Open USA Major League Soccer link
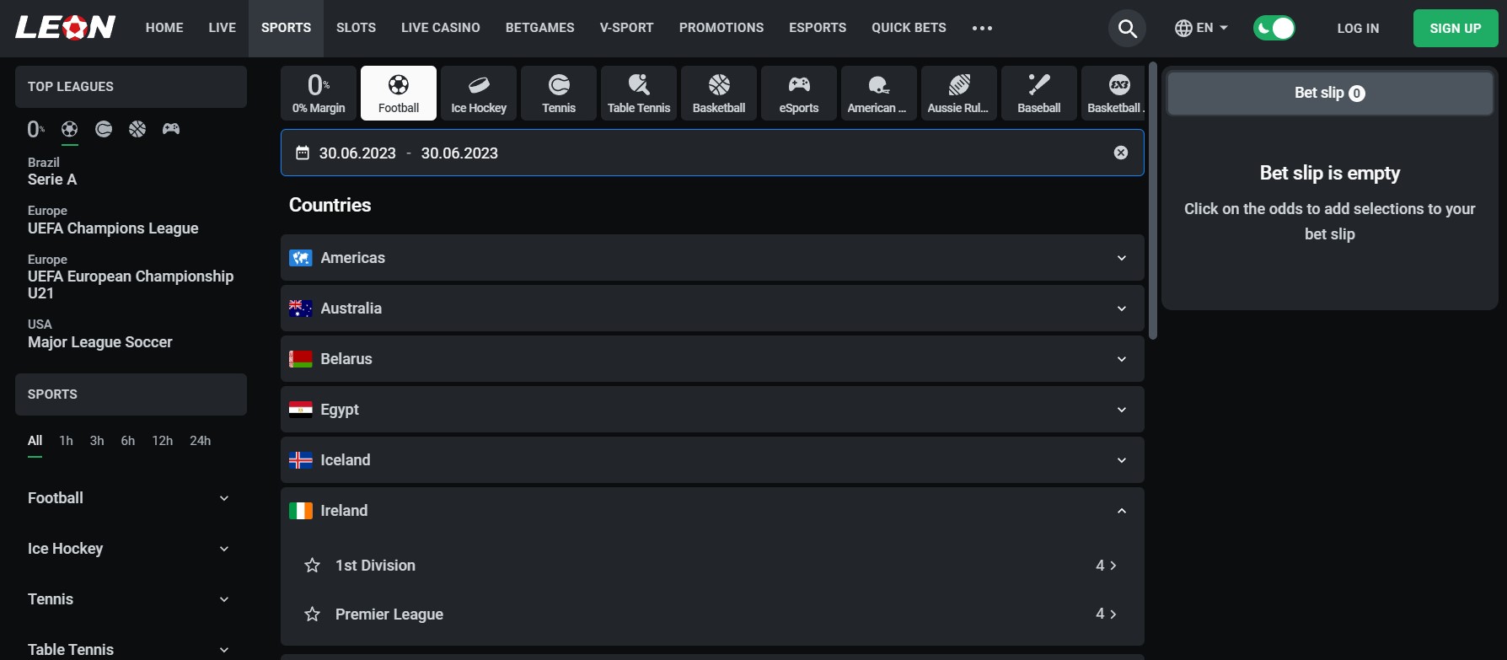1507x660 pixels. point(99,334)
